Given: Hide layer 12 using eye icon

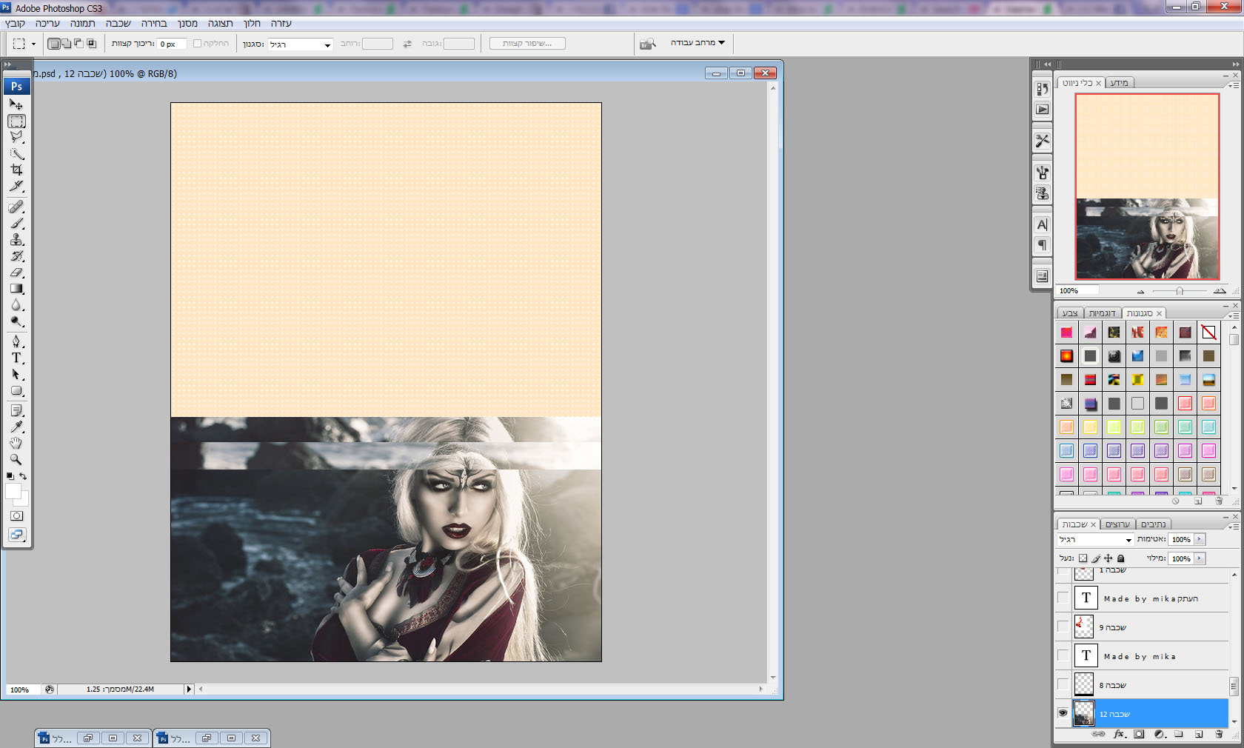Looking at the screenshot, I should (x=1063, y=713).
